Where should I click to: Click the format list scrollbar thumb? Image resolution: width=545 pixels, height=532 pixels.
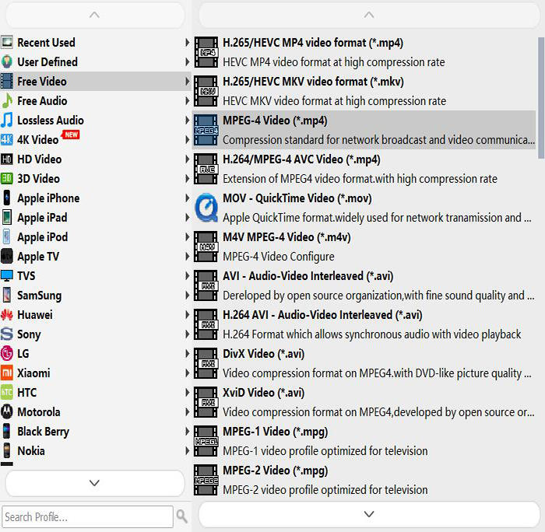541,97
